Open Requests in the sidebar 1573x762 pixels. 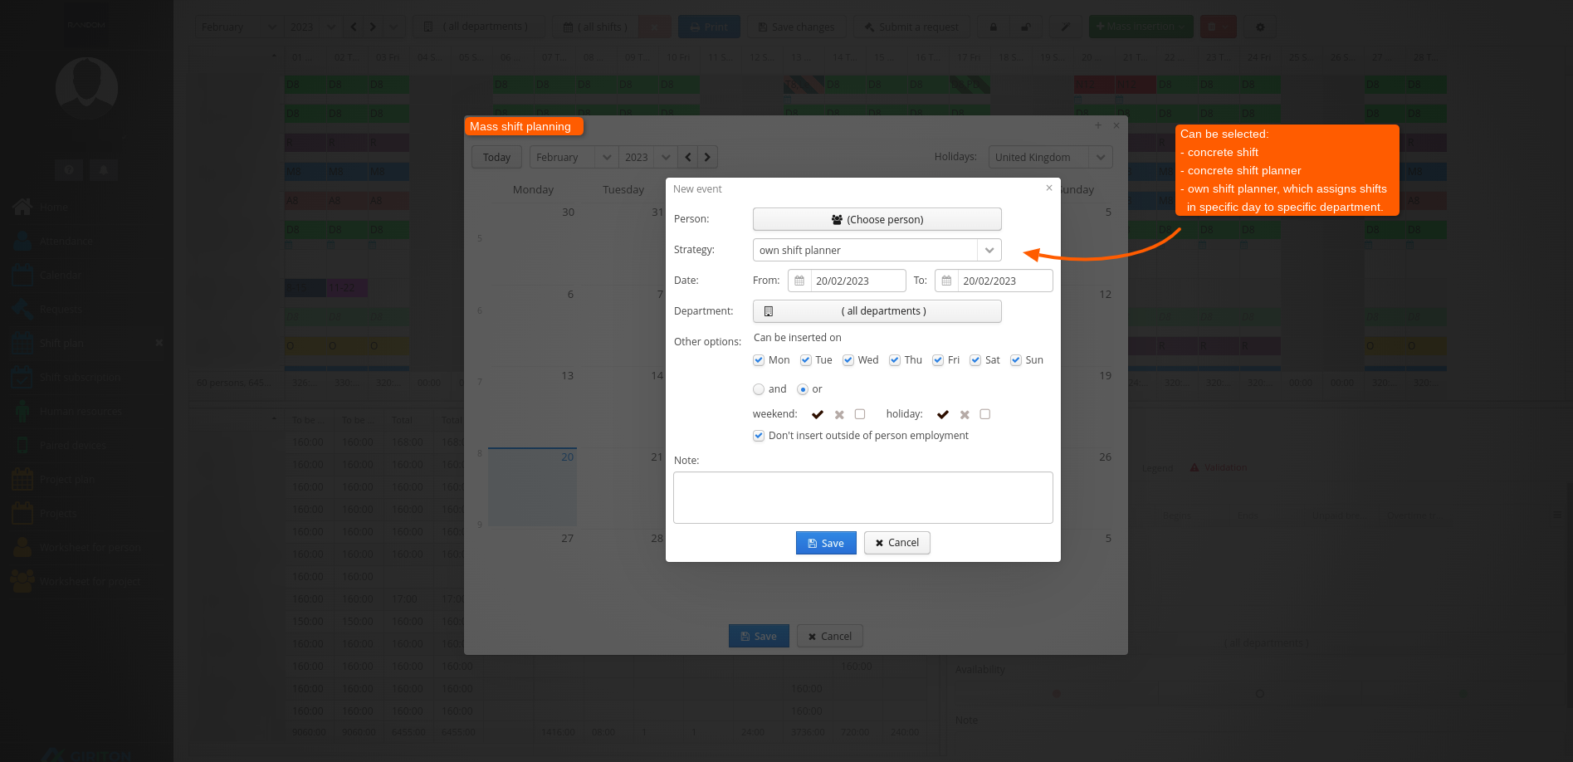pos(61,309)
